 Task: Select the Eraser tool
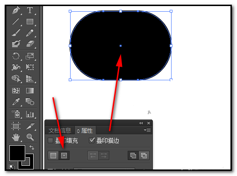[30, 44]
